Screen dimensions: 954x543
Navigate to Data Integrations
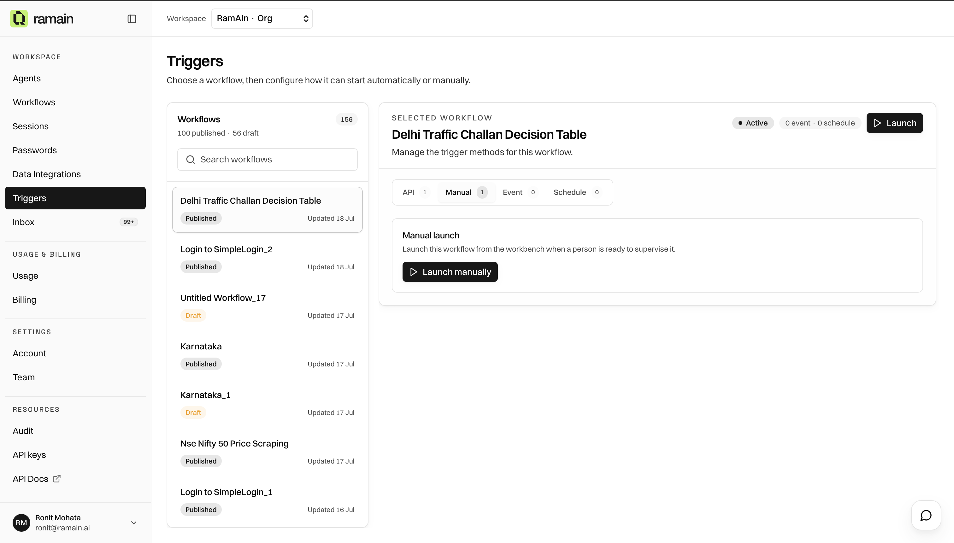pyautogui.click(x=75, y=174)
